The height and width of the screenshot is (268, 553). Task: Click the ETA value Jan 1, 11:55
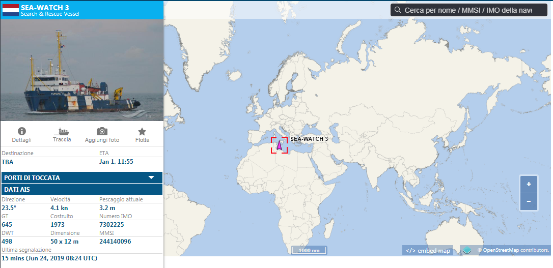pyautogui.click(x=117, y=162)
